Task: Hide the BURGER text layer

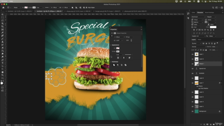Action: [x=192, y=73]
